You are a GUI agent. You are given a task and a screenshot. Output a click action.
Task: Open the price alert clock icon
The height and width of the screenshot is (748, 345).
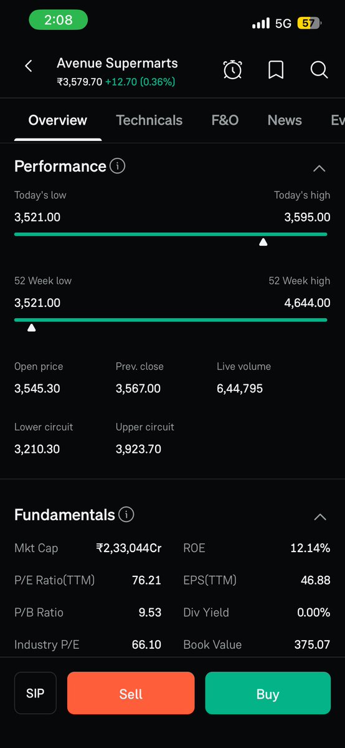[x=232, y=70]
